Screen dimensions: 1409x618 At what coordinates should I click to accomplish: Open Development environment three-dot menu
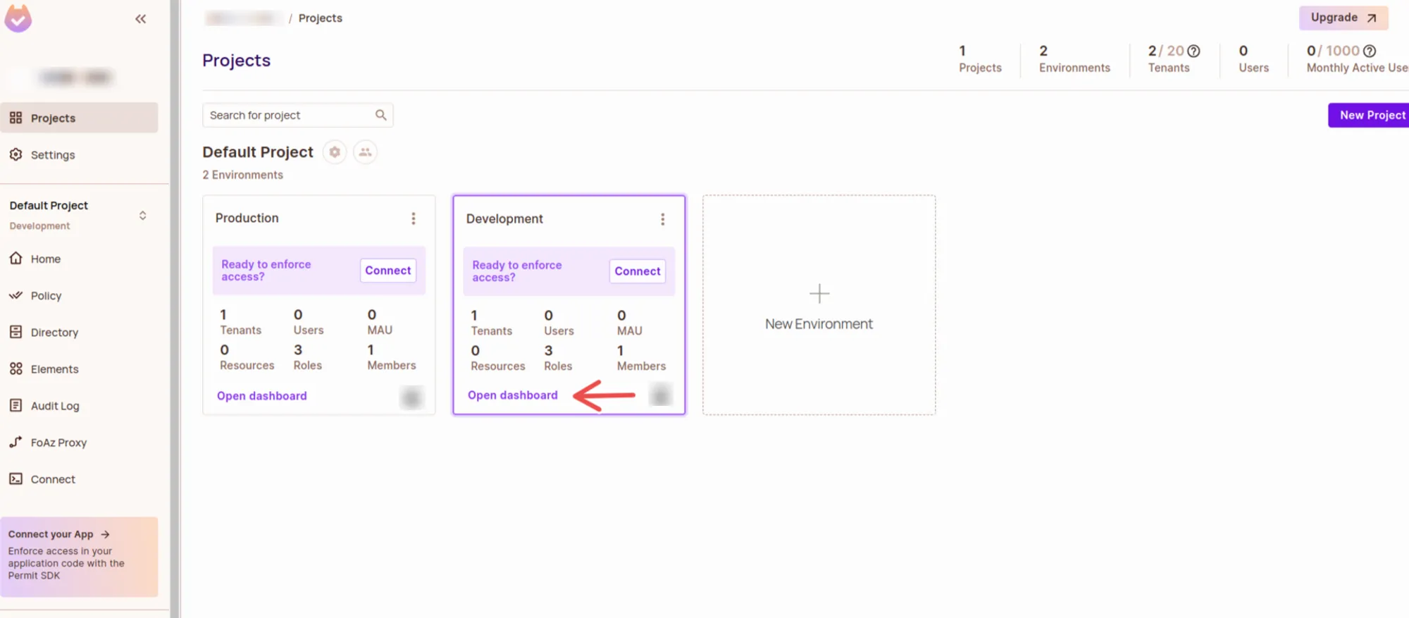coord(662,219)
